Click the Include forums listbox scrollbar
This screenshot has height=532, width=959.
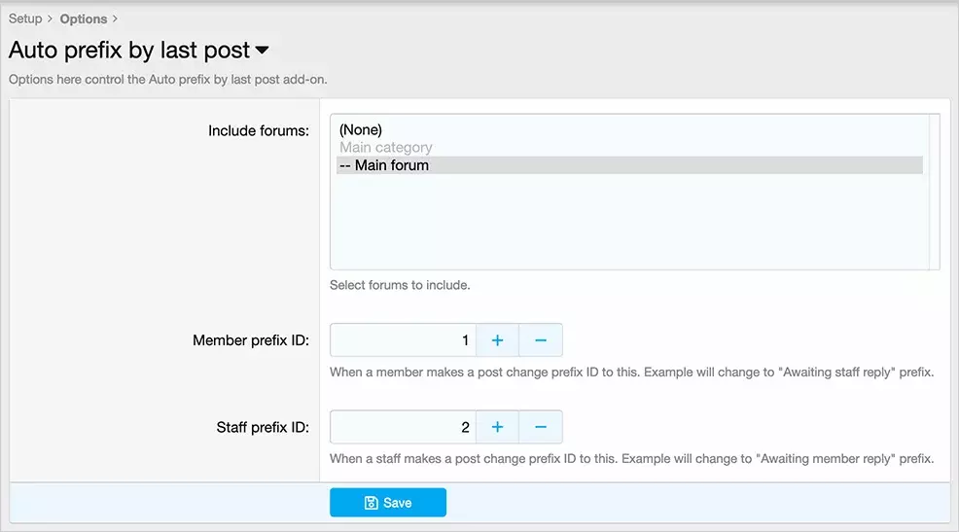tap(934, 192)
